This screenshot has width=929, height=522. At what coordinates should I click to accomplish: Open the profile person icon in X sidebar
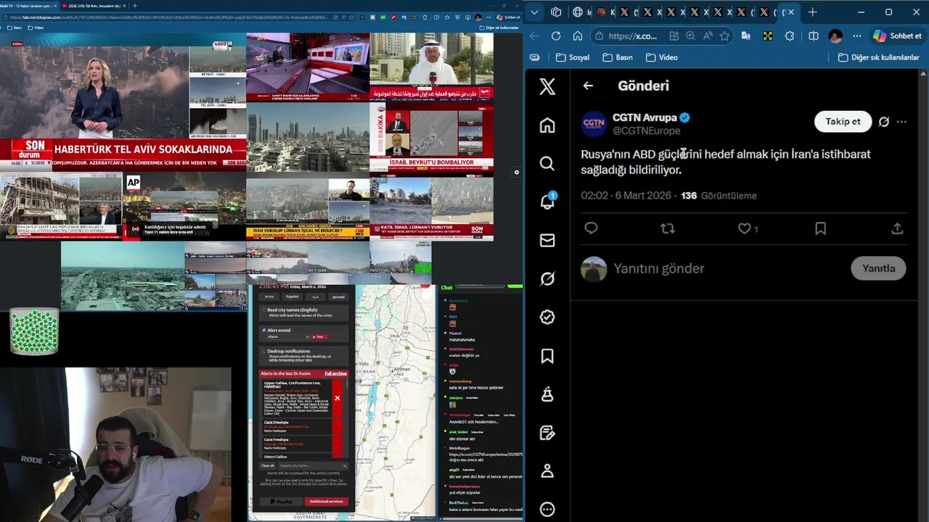tap(547, 471)
